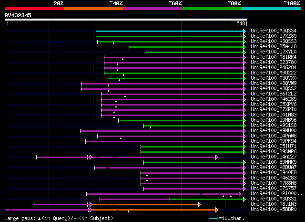Click the query end position label 548

[241, 23]
